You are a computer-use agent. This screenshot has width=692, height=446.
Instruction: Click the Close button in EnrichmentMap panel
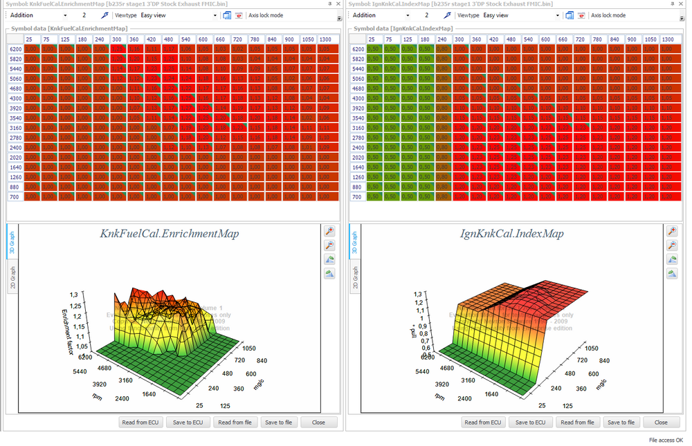click(x=318, y=422)
